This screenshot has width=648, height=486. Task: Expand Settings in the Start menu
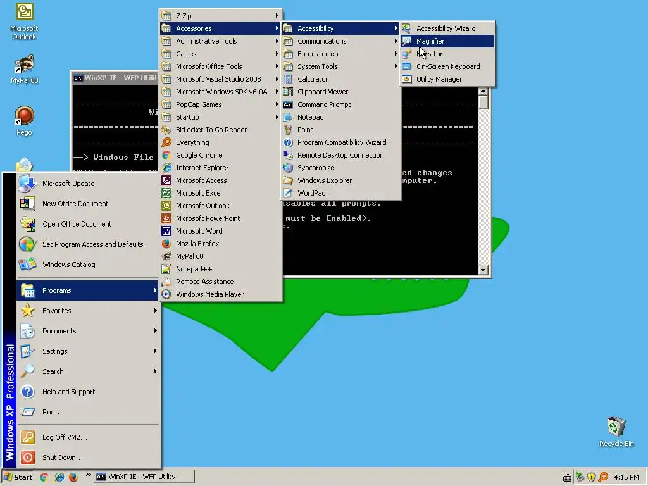click(88, 351)
